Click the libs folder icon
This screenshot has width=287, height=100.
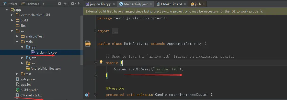[x=18, y=26]
